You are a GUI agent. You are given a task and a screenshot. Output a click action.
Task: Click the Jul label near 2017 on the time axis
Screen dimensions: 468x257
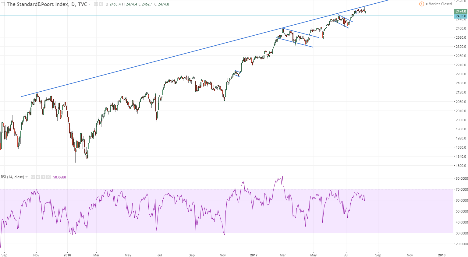(x=346, y=255)
